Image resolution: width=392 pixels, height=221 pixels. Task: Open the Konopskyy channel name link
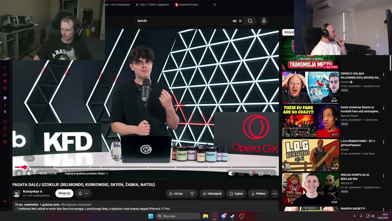coord(31,192)
